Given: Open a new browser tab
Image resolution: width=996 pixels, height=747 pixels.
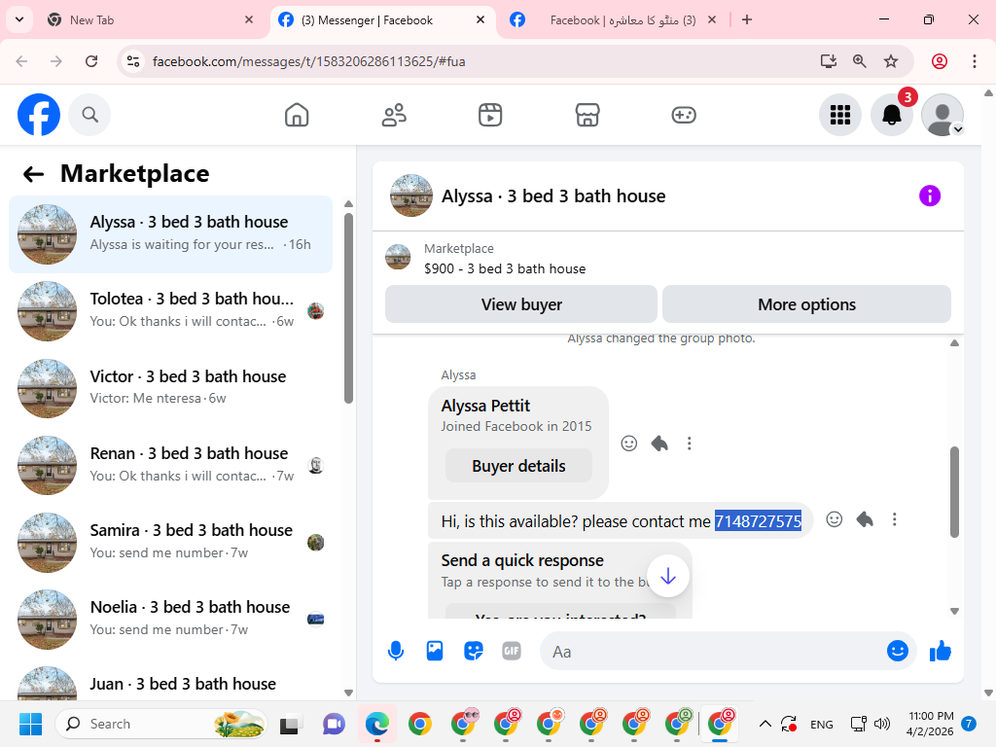Looking at the screenshot, I should (x=747, y=19).
